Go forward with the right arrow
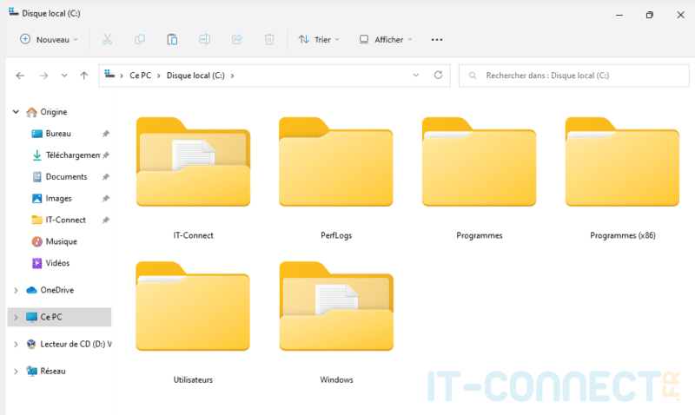Screen dimensions: 695x415 coord(43,76)
